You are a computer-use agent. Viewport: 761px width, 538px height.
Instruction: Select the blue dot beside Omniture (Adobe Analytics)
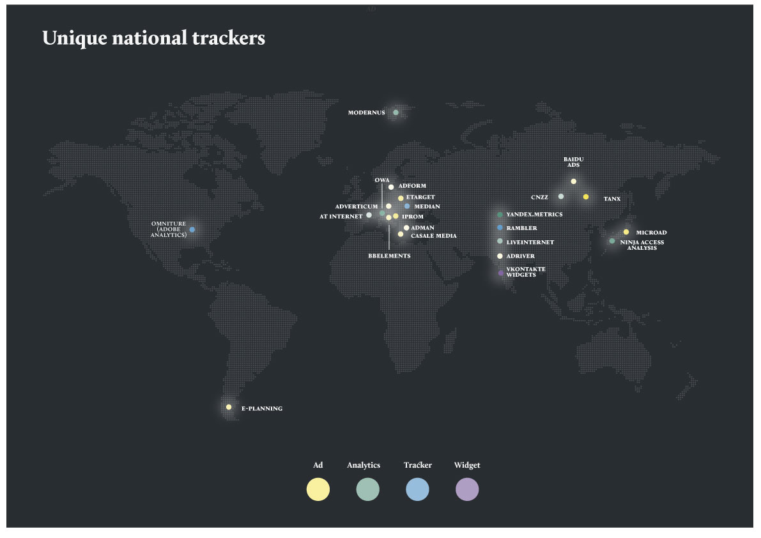click(x=192, y=229)
